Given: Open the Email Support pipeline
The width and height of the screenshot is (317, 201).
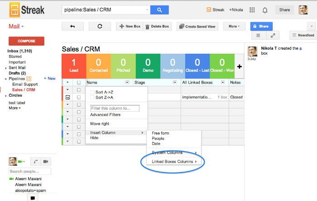Looking at the screenshot, I should (x=25, y=84).
